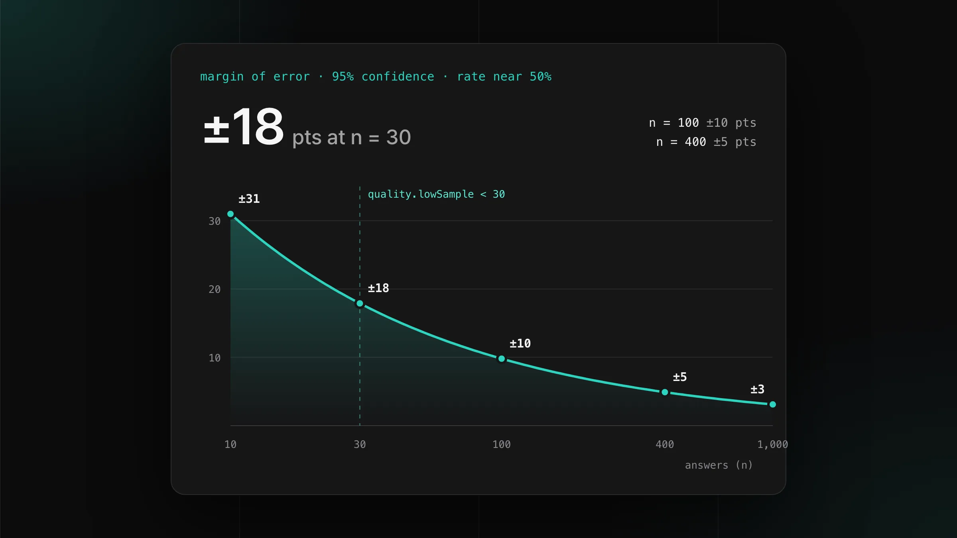Click the y-axis tick label 20
Viewport: 957px width, 538px height.
tap(215, 289)
